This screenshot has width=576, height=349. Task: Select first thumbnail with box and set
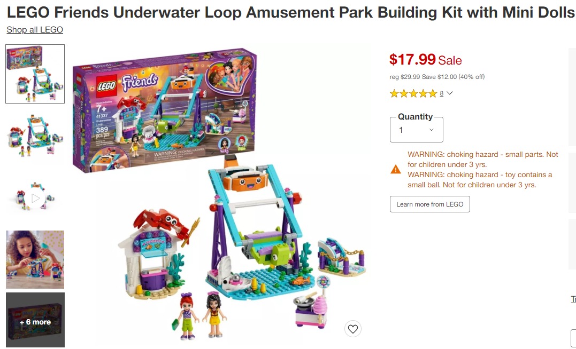(x=35, y=74)
